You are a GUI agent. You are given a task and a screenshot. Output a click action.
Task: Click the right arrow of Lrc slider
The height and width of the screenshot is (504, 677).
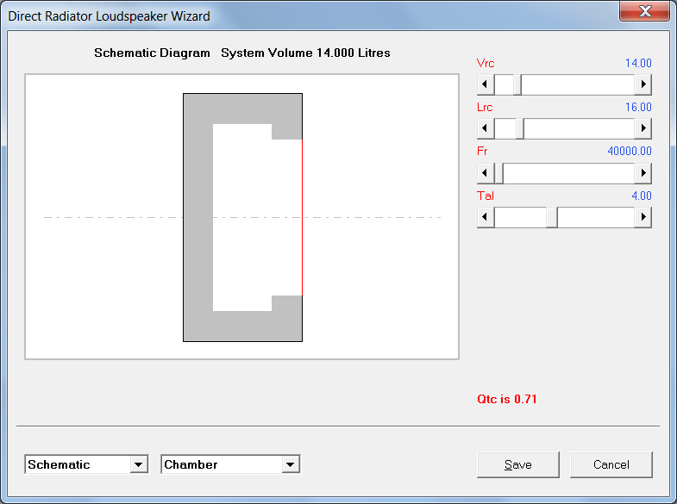tap(643, 128)
